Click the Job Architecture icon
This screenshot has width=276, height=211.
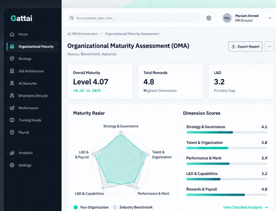[12, 71]
